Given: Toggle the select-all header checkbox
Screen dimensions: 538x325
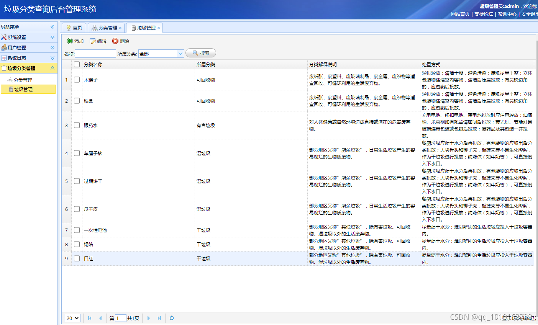Looking at the screenshot, I should pyautogui.click(x=77, y=64).
